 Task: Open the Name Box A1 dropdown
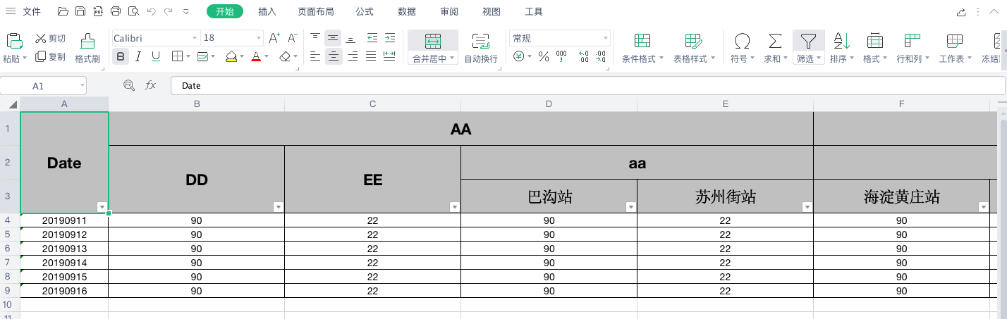[x=83, y=85]
